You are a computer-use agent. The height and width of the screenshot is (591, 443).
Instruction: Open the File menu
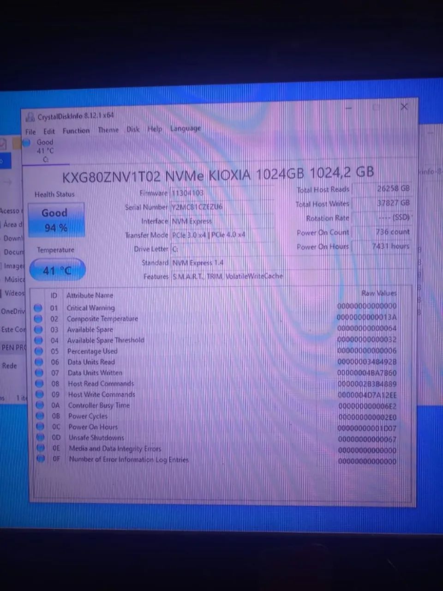30,132
